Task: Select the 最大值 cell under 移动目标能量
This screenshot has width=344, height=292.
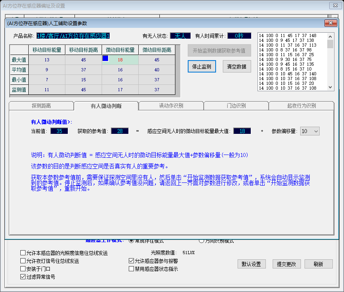Action: pos(47,60)
